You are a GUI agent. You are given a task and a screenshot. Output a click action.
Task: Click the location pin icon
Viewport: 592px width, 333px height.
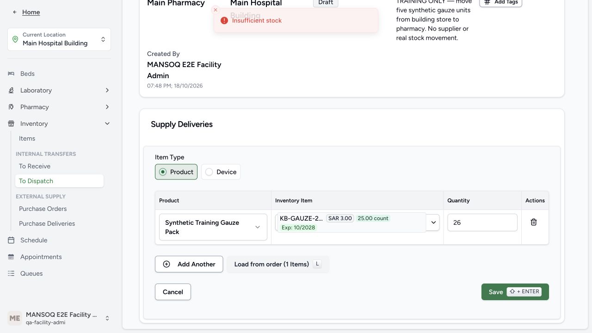point(15,39)
